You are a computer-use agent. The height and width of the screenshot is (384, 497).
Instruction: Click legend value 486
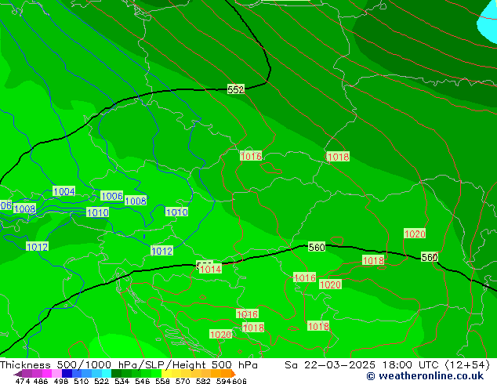(x=41, y=381)
